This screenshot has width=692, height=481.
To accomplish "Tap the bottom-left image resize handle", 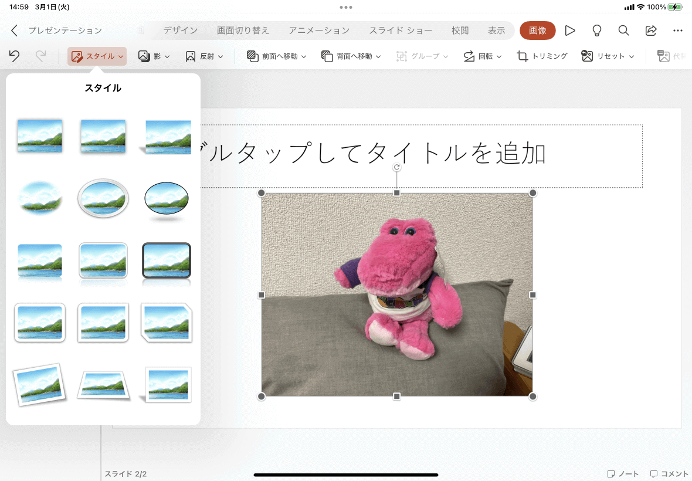I will pos(262,397).
